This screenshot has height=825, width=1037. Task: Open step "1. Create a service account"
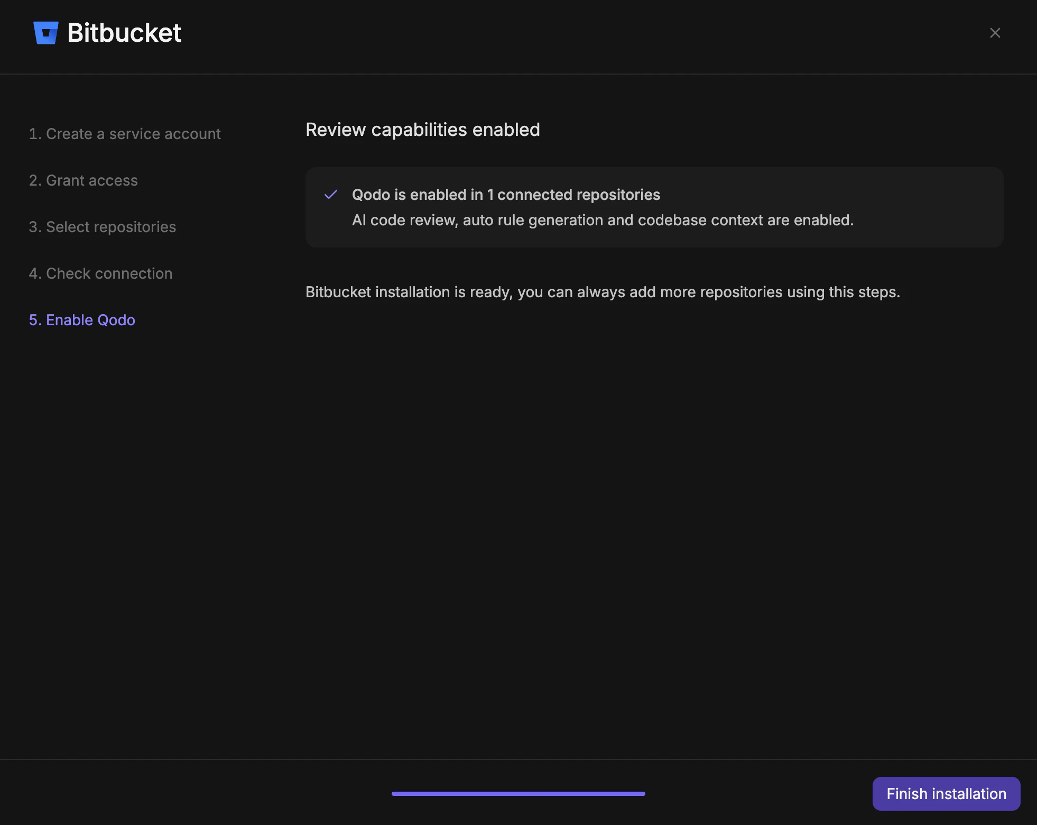125,134
